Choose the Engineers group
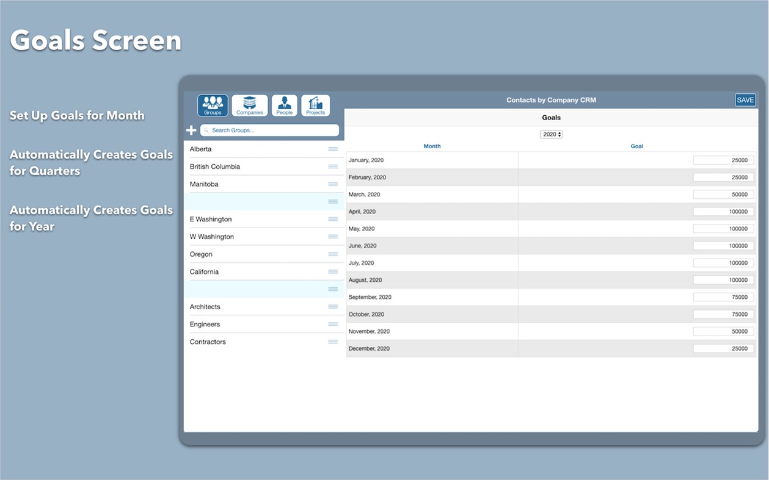The height and width of the screenshot is (480, 769). click(x=205, y=324)
